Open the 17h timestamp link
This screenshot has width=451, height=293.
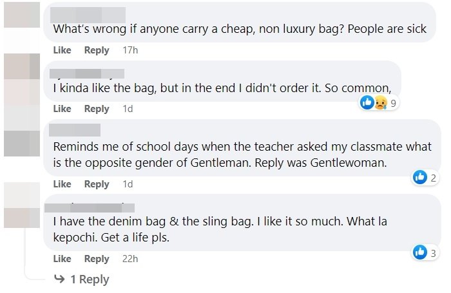130,50
